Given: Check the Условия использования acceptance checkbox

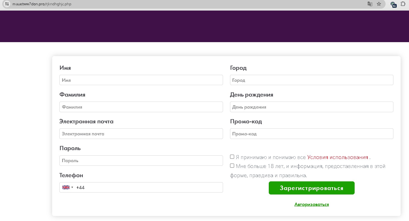Looking at the screenshot, I should tap(232, 157).
